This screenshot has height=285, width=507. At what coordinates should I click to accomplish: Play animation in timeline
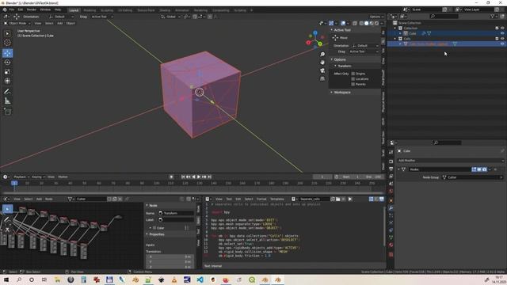[x=199, y=177]
